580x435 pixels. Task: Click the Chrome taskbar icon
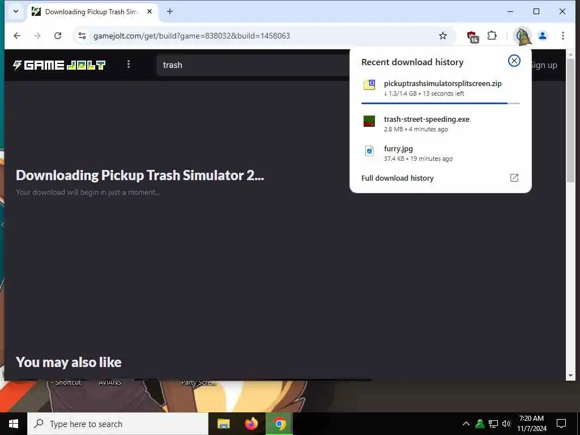[x=279, y=424]
